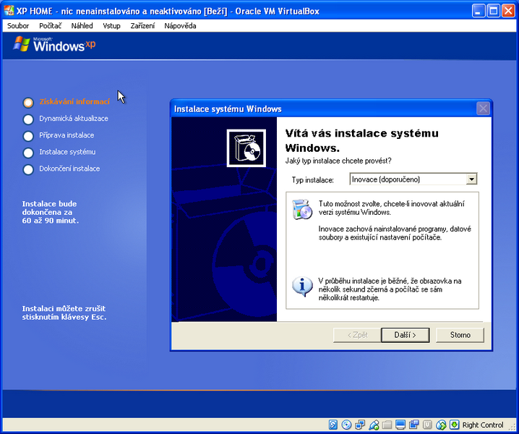
Task: Click the mouse integration status icon
Action: coord(441,425)
